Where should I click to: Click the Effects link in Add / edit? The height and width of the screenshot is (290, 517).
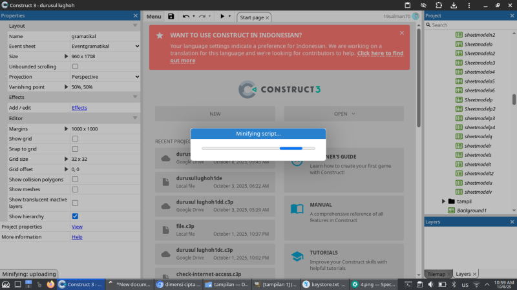[79, 108]
